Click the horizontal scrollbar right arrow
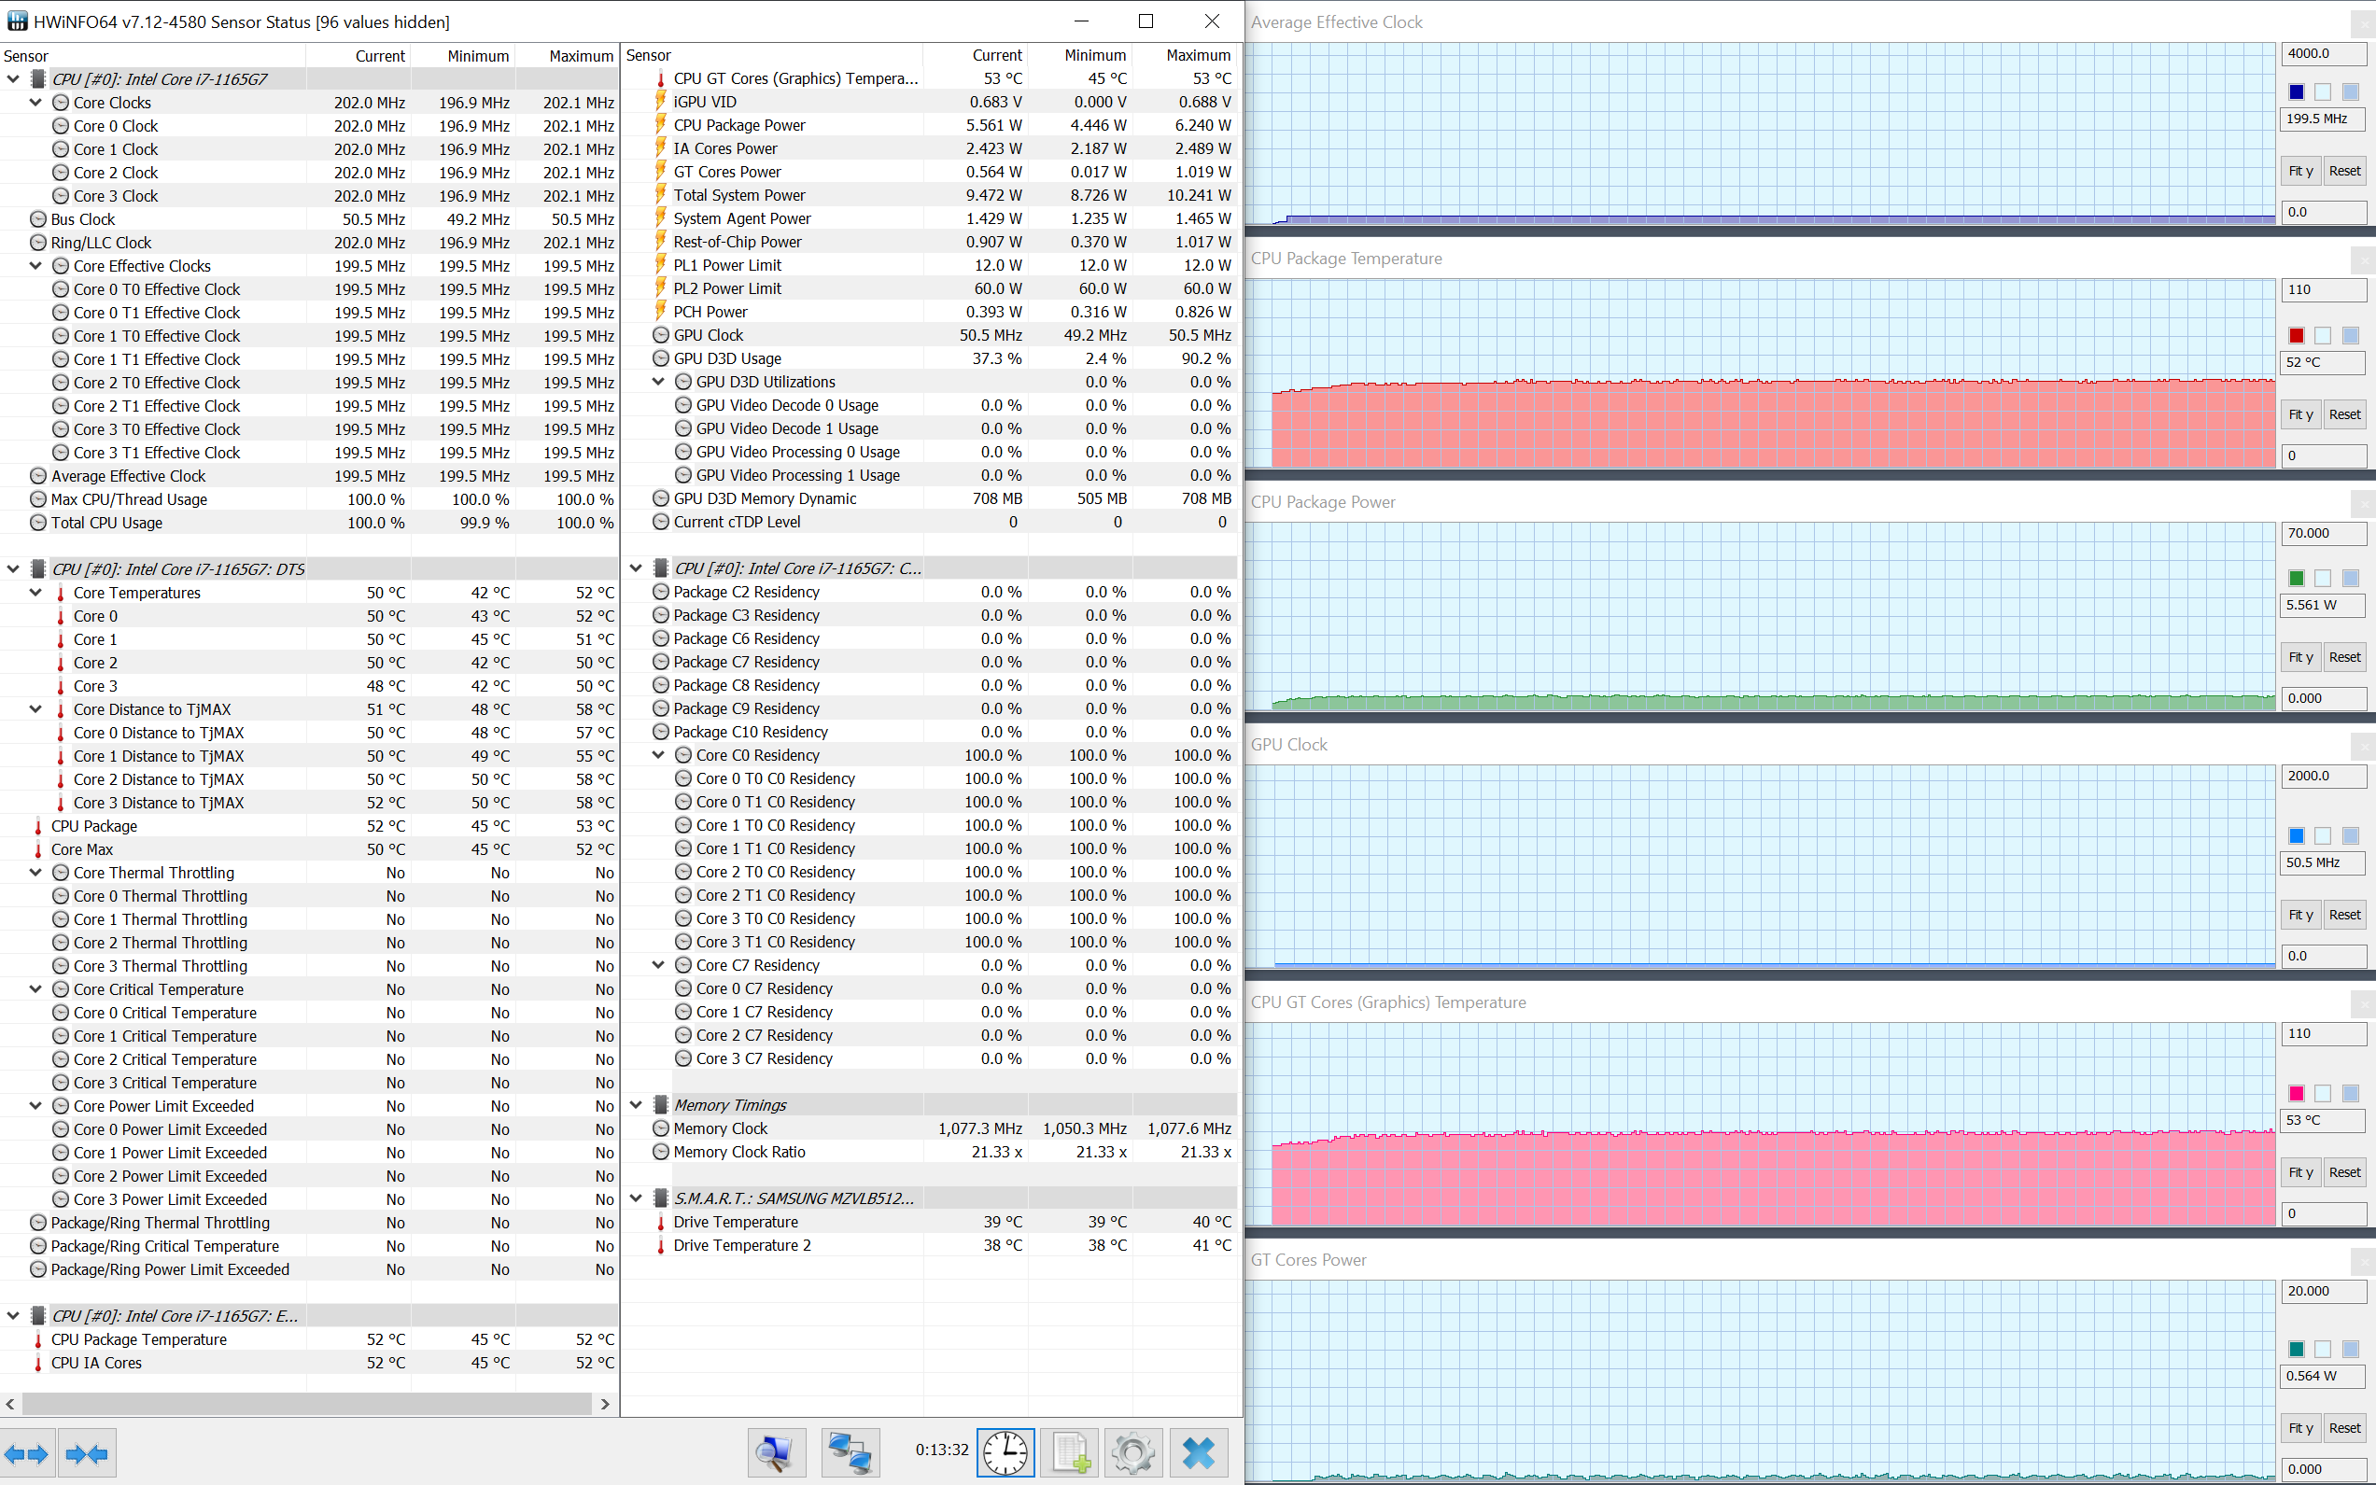The height and width of the screenshot is (1485, 2376). [x=605, y=1405]
